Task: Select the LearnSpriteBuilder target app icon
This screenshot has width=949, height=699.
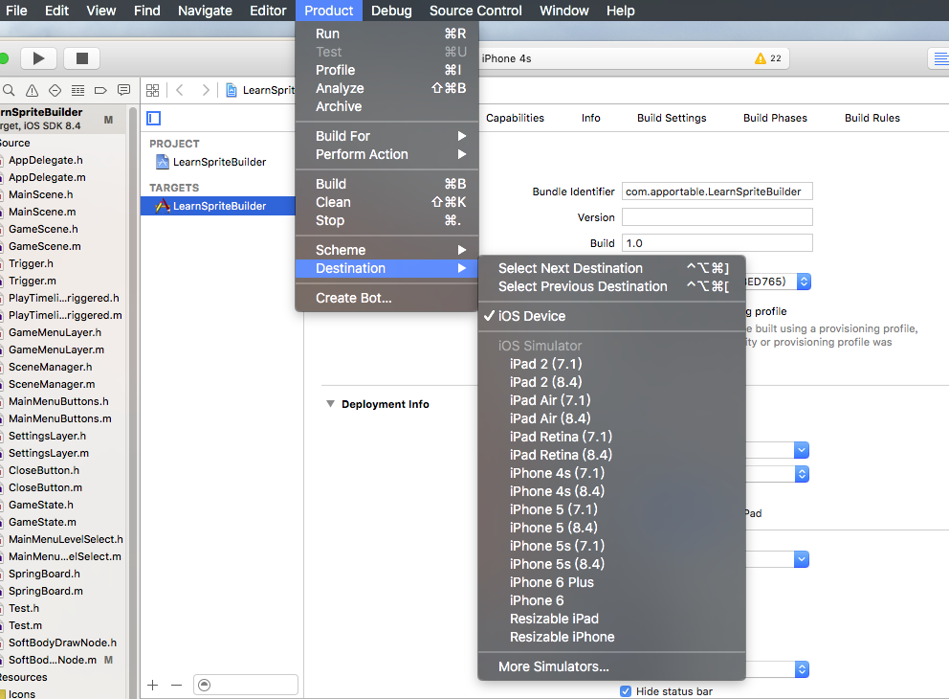Action: [x=163, y=206]
